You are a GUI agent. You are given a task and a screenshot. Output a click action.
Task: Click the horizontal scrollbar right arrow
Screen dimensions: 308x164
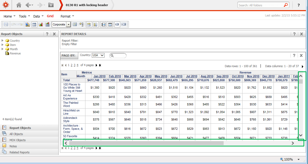pyautogui.click(x=293, y=143)
